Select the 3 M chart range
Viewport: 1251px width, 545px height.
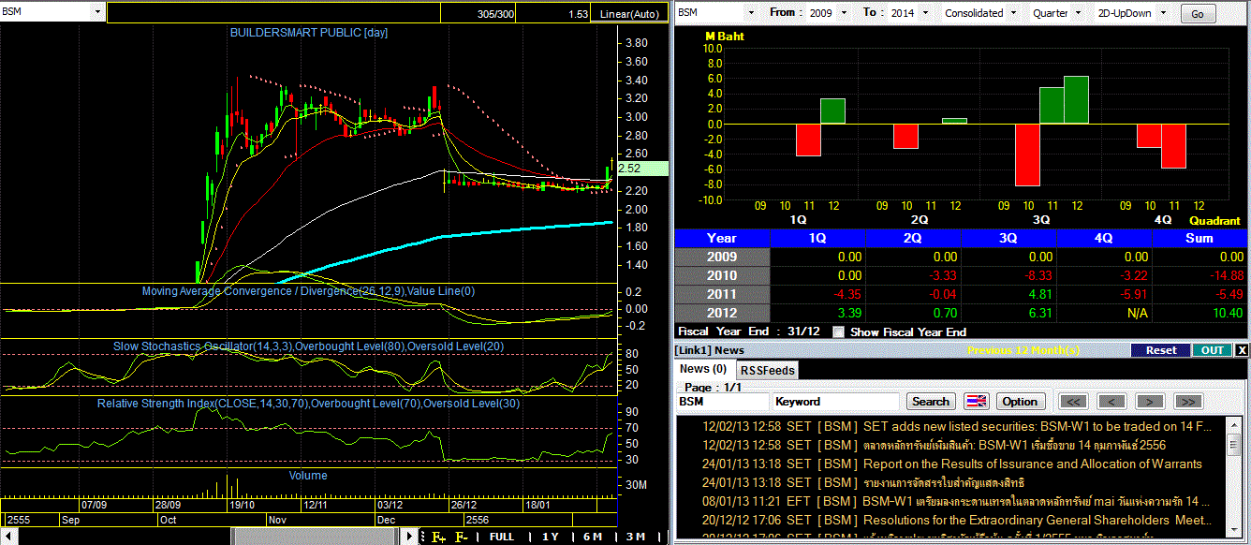[x=635, y=537]
